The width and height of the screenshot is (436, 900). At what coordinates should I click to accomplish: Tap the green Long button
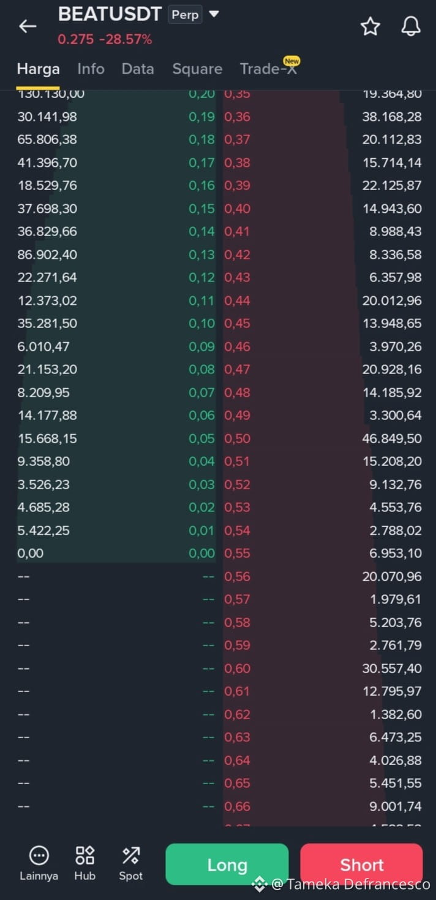(x=227, y=864)
